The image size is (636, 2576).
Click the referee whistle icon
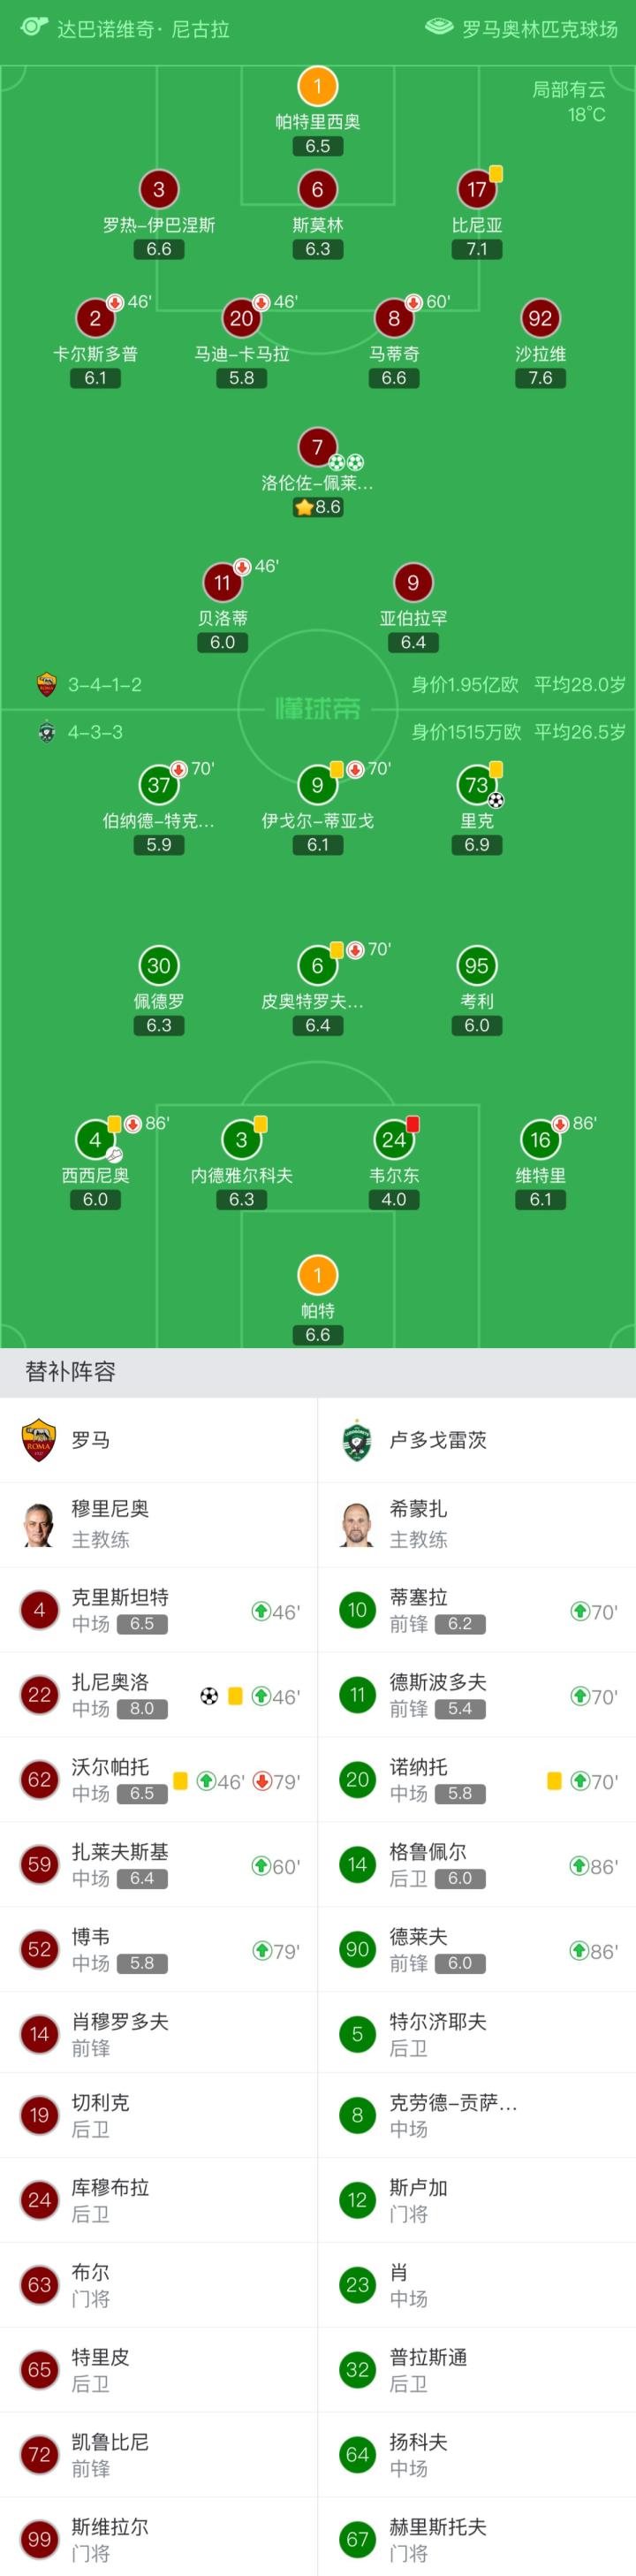point(34,26)
